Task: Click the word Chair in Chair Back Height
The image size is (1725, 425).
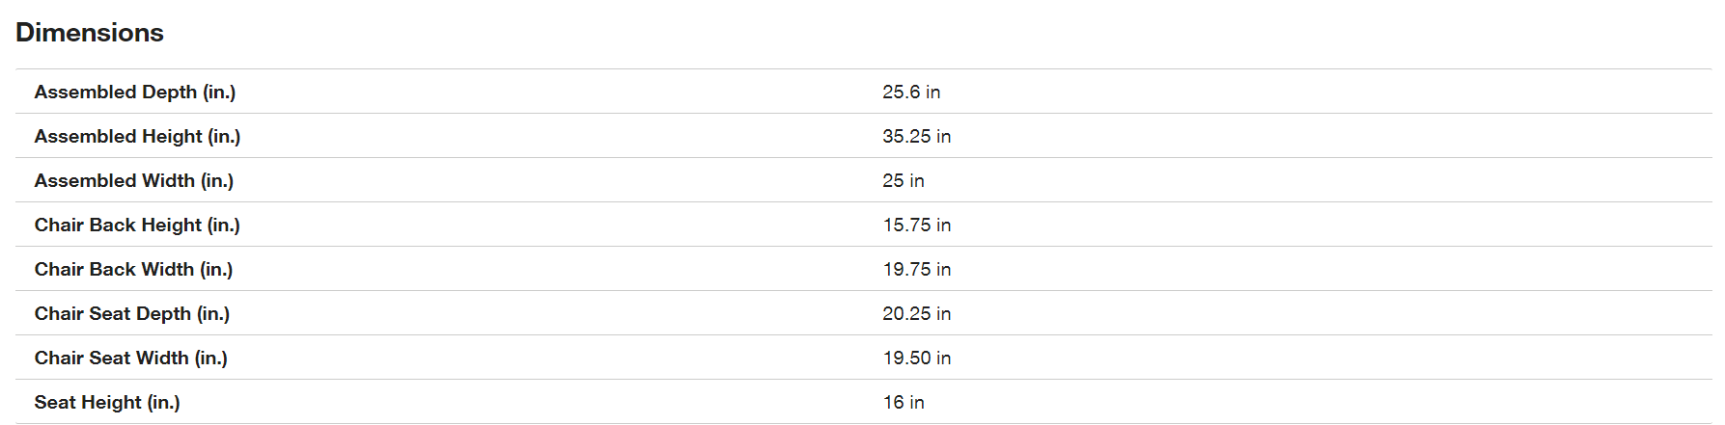Action: click(59, 225)
